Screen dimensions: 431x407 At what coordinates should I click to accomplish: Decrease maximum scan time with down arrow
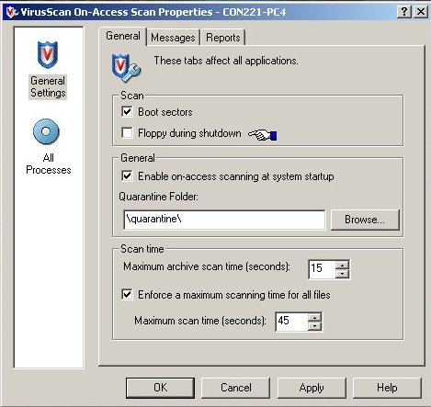(x=315, y=326)
